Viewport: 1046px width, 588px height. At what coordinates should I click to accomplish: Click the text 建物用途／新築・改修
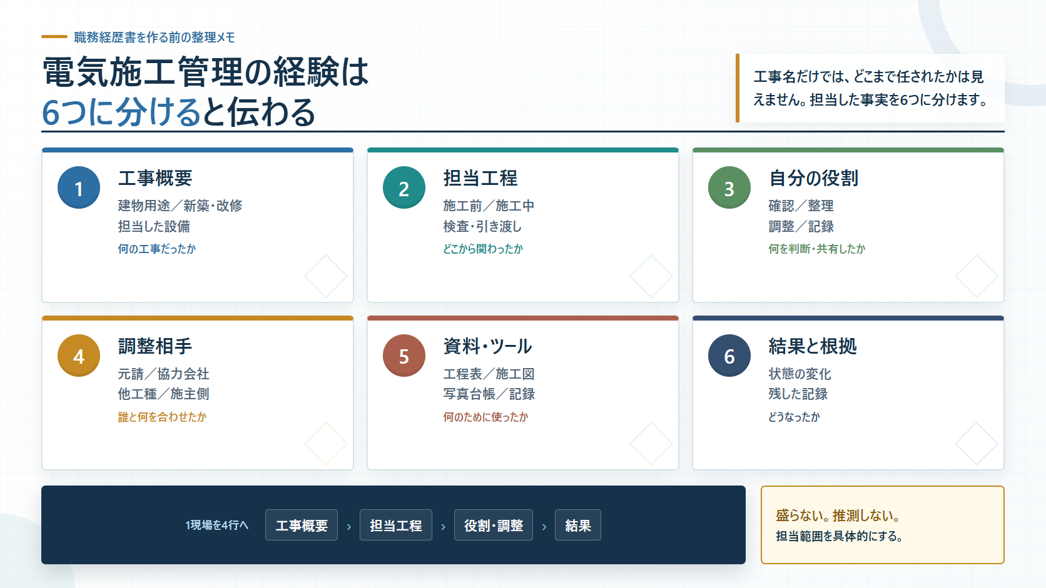(x=180, y=206)
